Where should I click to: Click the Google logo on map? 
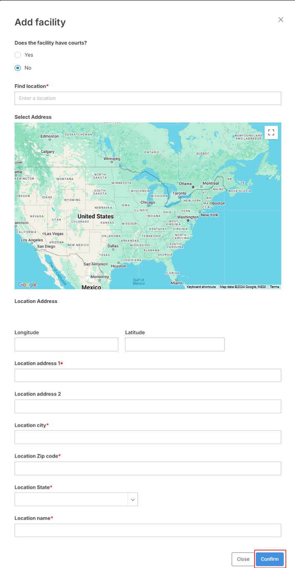pos(27,285)
